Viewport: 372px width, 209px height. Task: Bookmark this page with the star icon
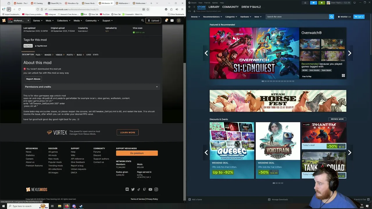coord(148,9)
